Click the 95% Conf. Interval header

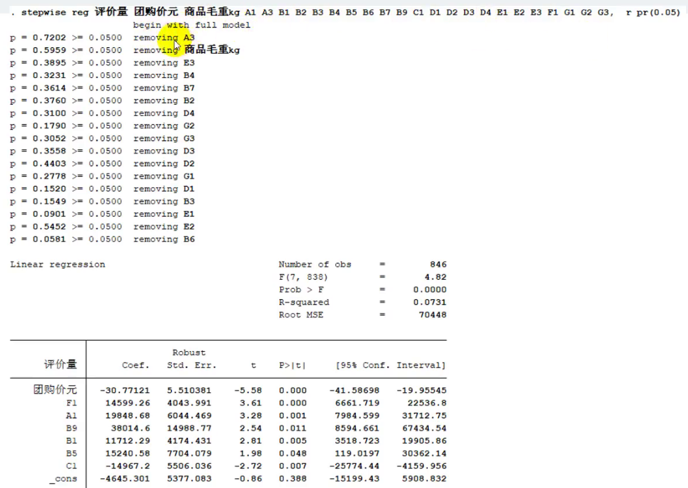click(x=391, y=366)
